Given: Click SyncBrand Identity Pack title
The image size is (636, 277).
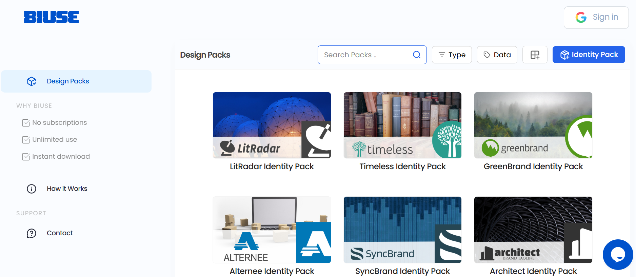Looking at the screenshot, I should click(x=402, y=271).
